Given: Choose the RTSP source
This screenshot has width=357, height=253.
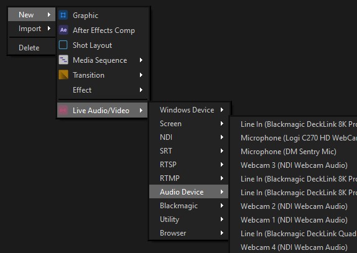Looking at the screenshot, I should tap(188, 165).
